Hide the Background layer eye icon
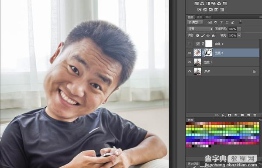 click(190, 71)
